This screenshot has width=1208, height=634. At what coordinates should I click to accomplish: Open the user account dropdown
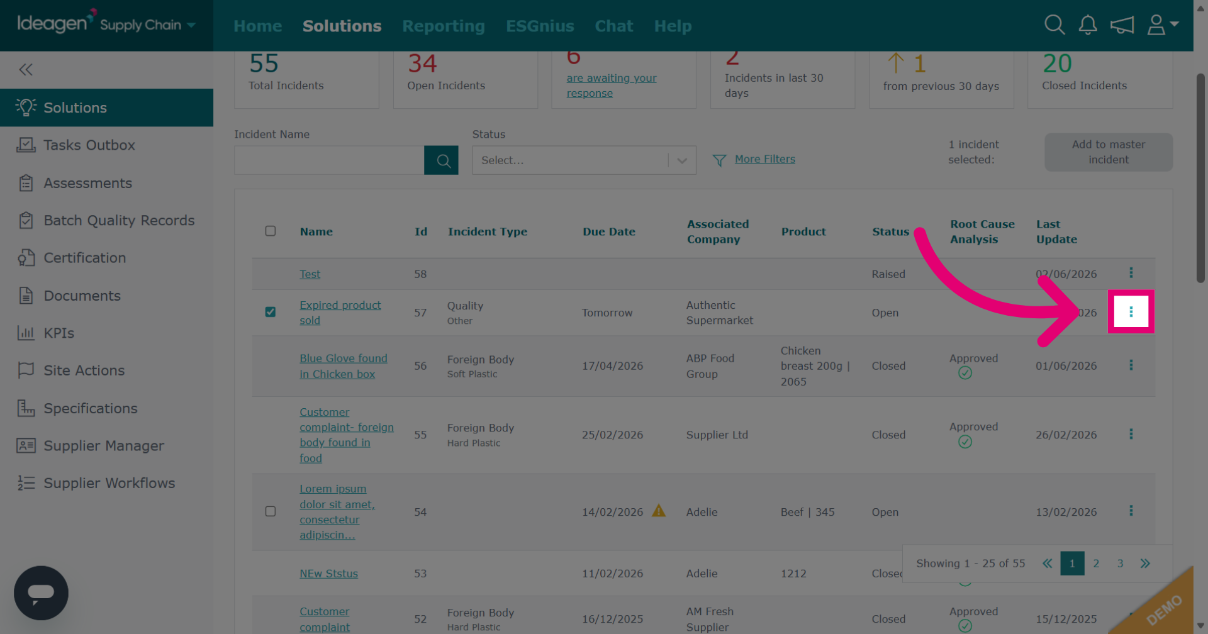[1162, 25]
